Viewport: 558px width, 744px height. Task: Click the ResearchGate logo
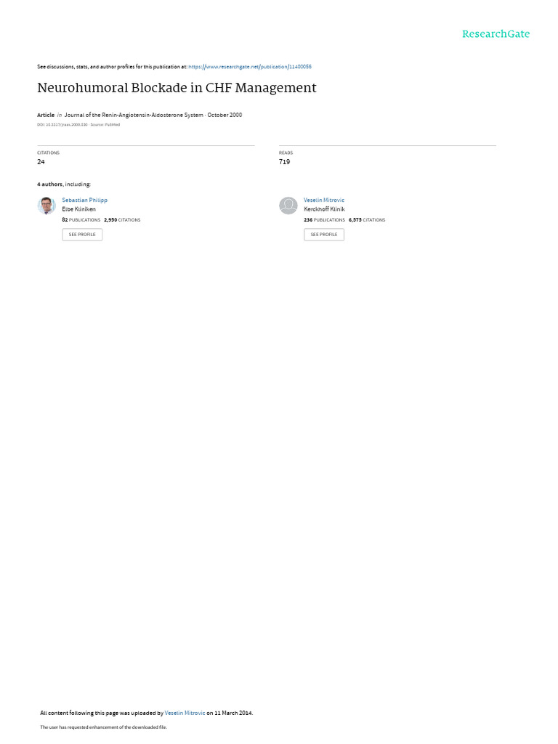[496, 33]
